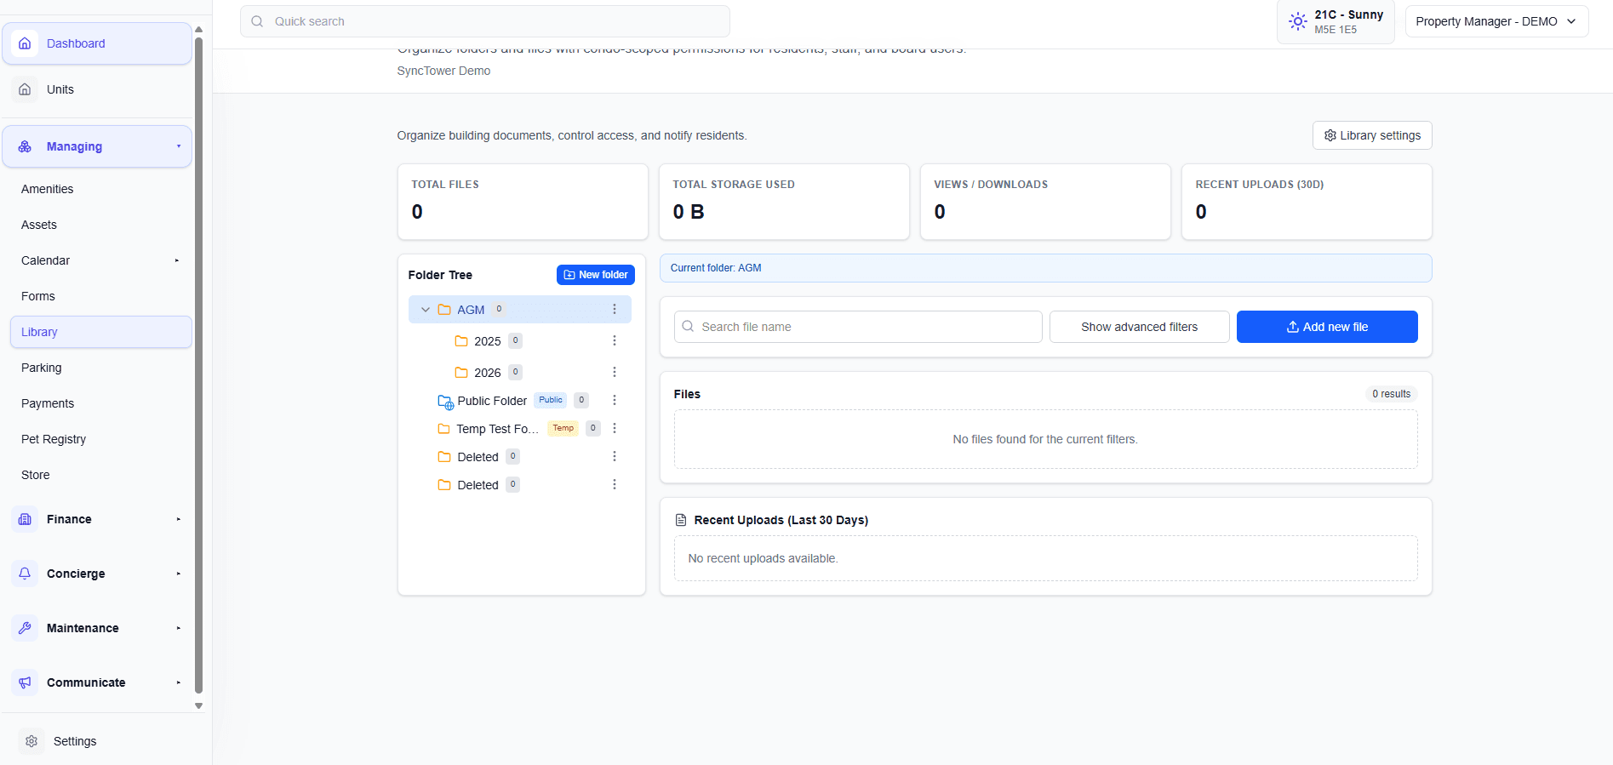1613x765 pixels.
Task: Click the Temp badge on Temp Test folder
Action: pos(563,428)
